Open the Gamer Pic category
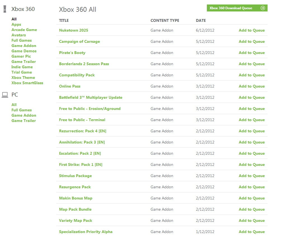Viewport: 295px width, 242px height. [x=21, y=57]
